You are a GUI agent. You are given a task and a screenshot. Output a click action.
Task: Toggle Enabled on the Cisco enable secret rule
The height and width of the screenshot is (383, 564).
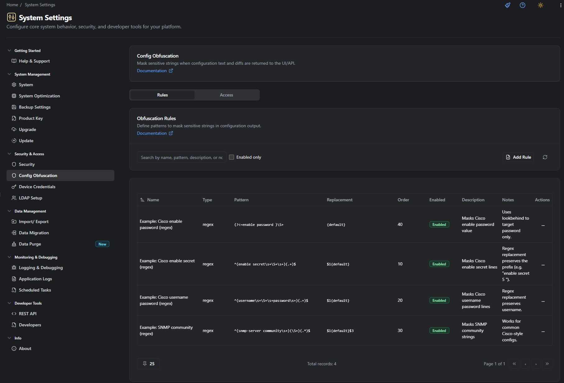439,264
